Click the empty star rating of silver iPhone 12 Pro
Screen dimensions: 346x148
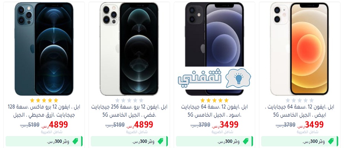click(x=129, y=100)
